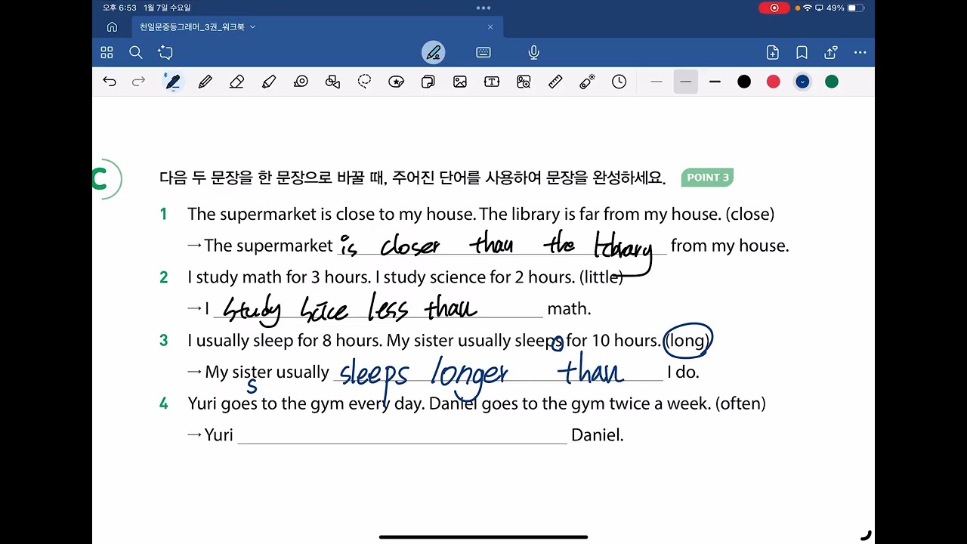Viewport: 967px width, 544px height.
Task: Choose the medium stroke width
Action: [686, 82]
